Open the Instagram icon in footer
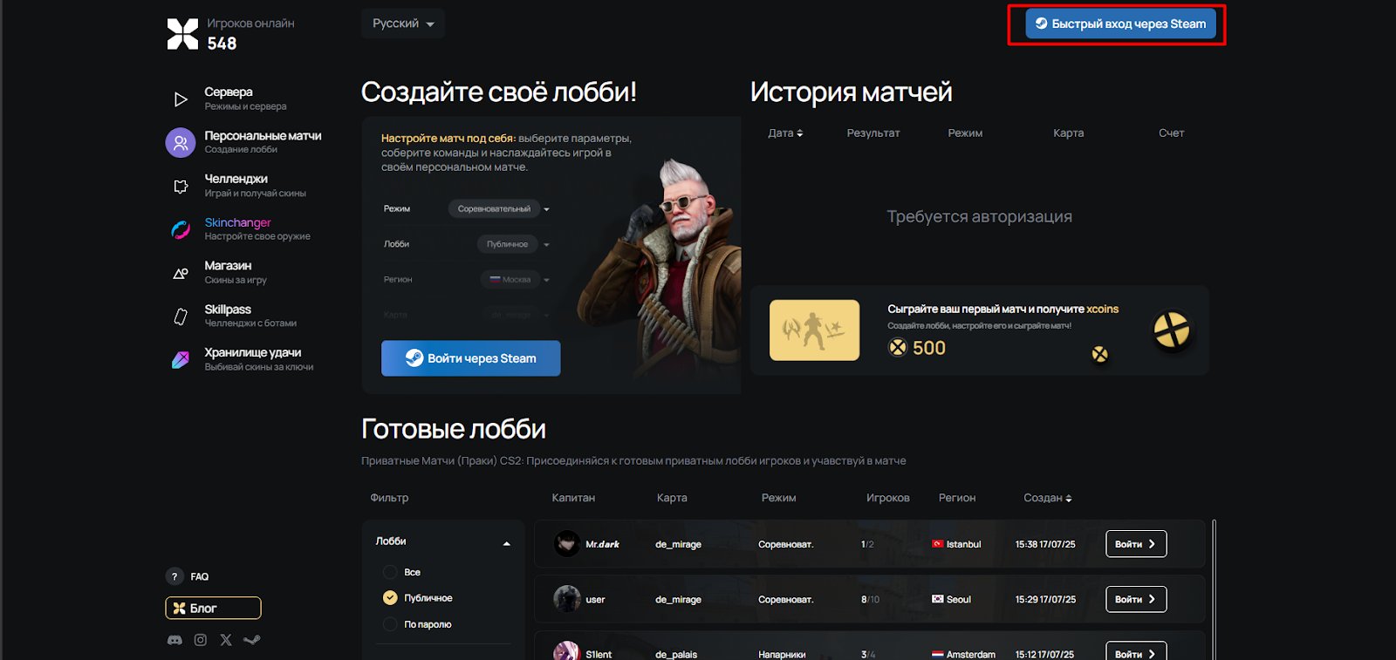This screenshot has height=660, width=1396. point(201,640)
